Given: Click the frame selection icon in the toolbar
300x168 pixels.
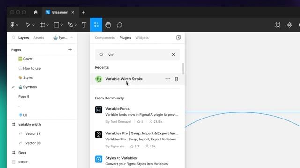Looking at the screenshot, I should click(x=278, y=25).
